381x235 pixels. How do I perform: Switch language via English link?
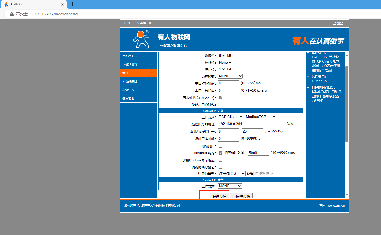(x=338, y=23)
